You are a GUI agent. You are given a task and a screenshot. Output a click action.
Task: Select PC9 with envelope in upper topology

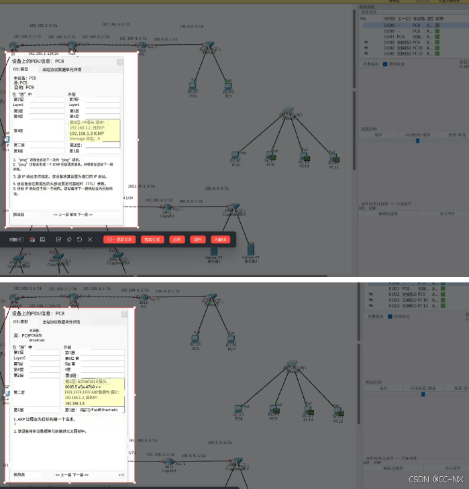270,155
